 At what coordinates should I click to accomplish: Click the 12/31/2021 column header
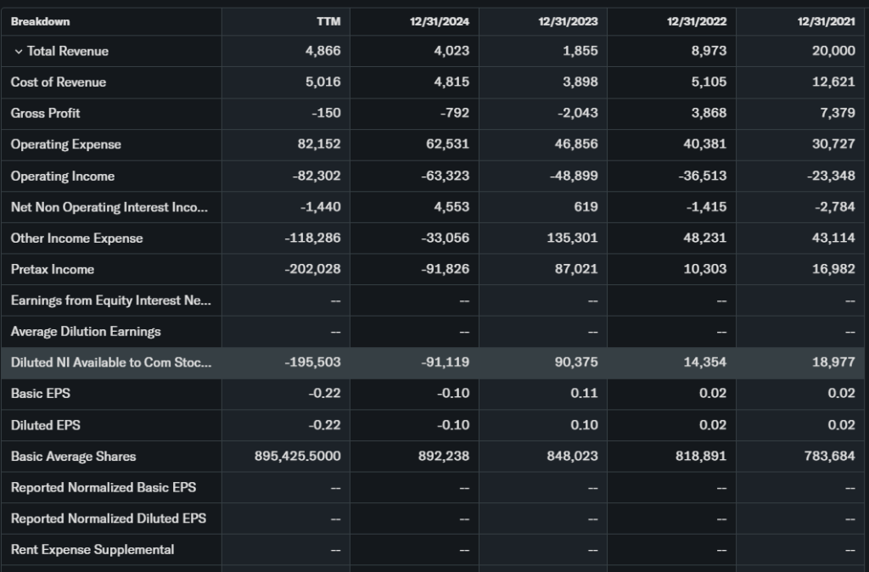[826, 21]
